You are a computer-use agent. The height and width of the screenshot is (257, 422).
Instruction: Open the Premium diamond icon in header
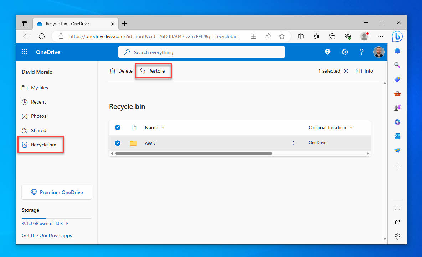pos(328,52)
